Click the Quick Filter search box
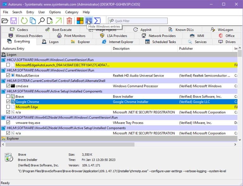The height and width of the screenshot is (186, 243). pos(138,21)
